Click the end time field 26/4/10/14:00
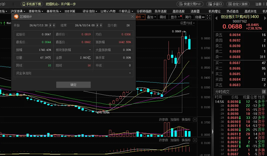 click(x=85, y=25)
